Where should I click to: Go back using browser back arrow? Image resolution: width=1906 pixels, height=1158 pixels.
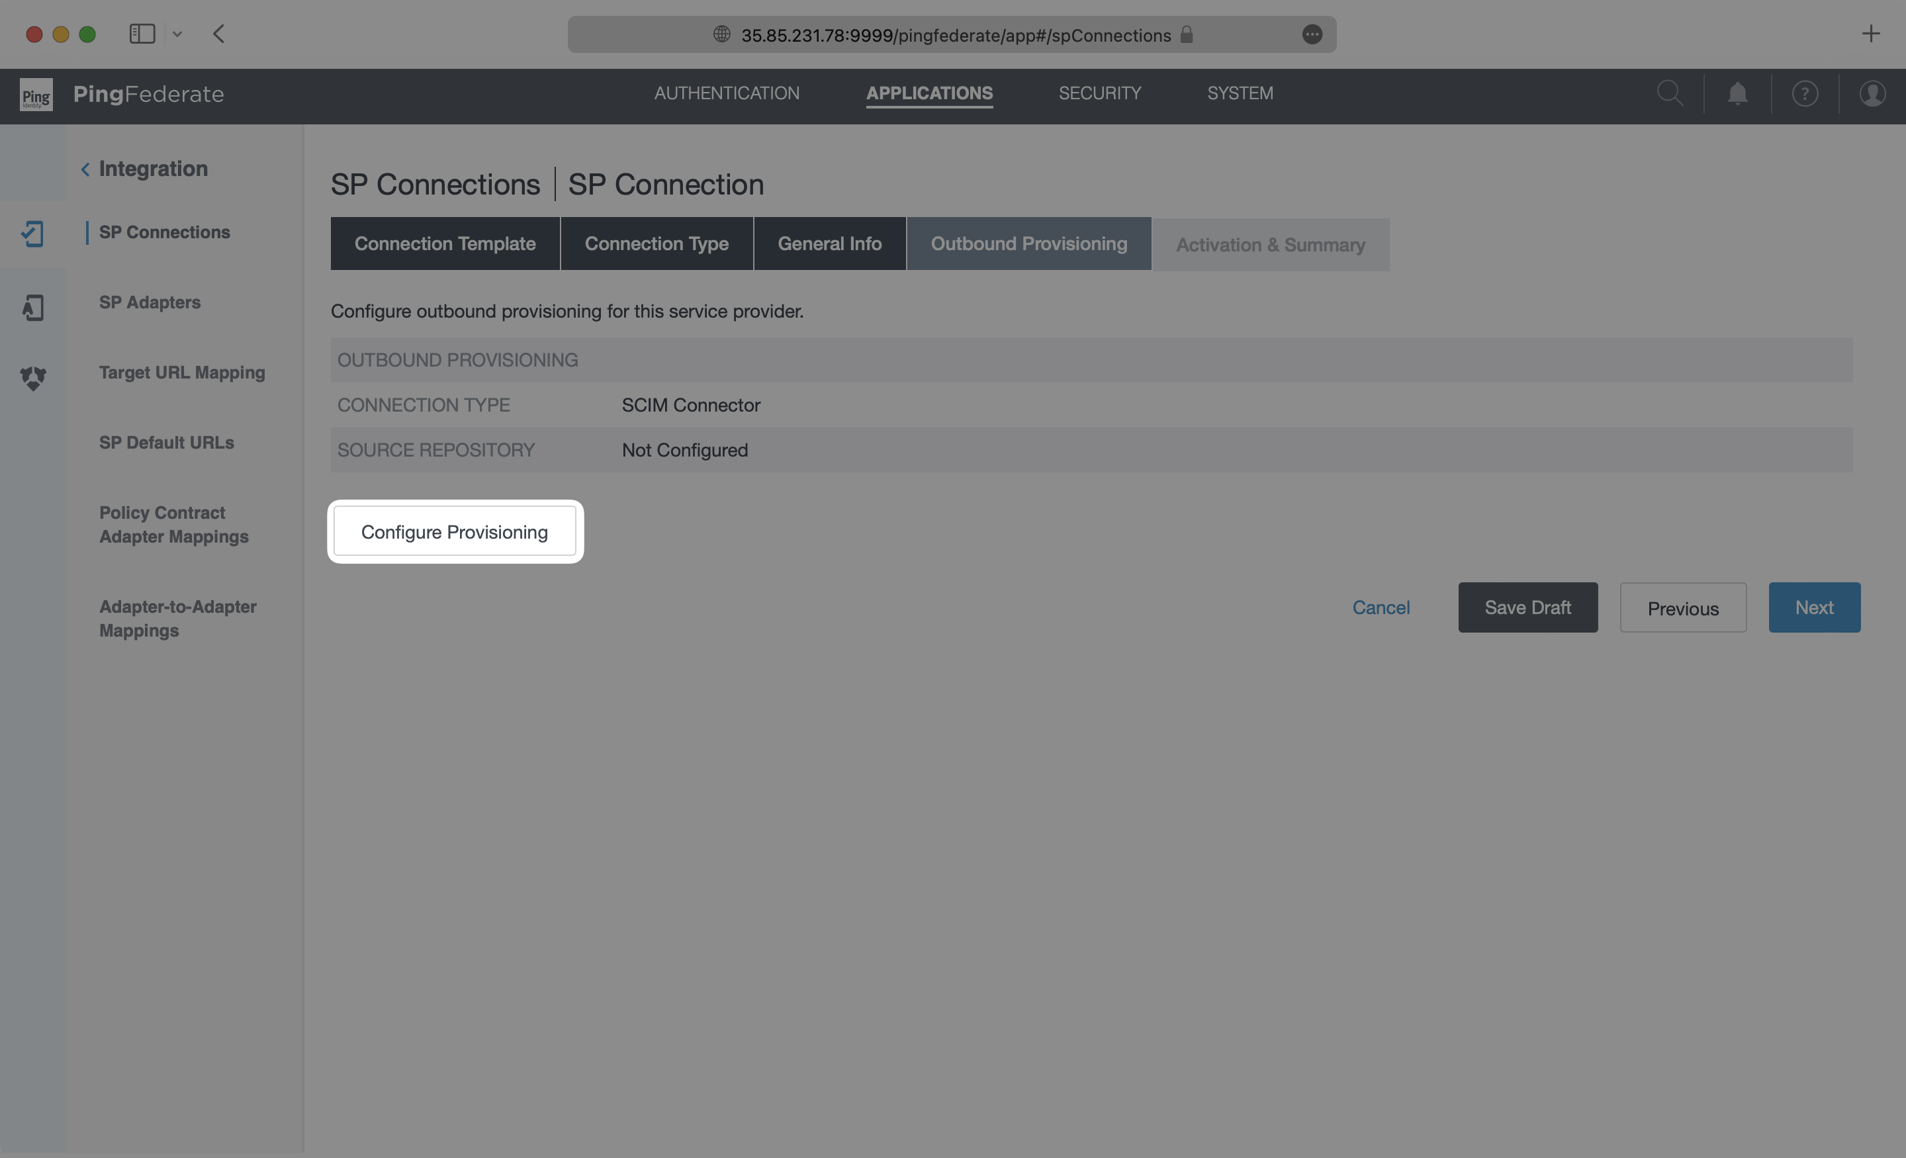[x=218, y=34]
